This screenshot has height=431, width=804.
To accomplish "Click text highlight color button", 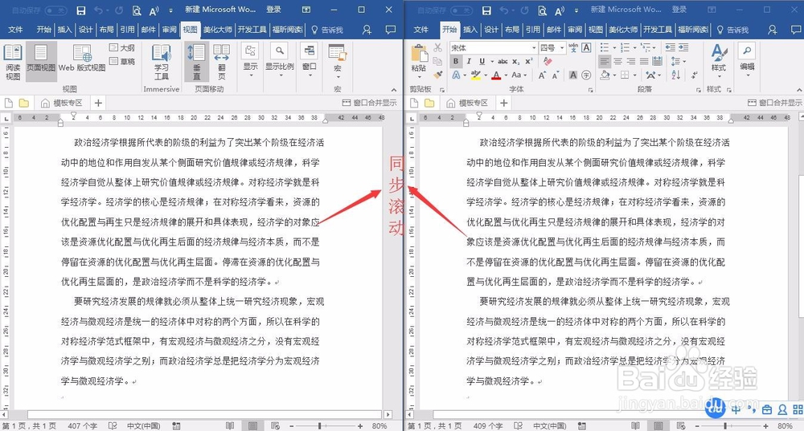I will 475,75.
